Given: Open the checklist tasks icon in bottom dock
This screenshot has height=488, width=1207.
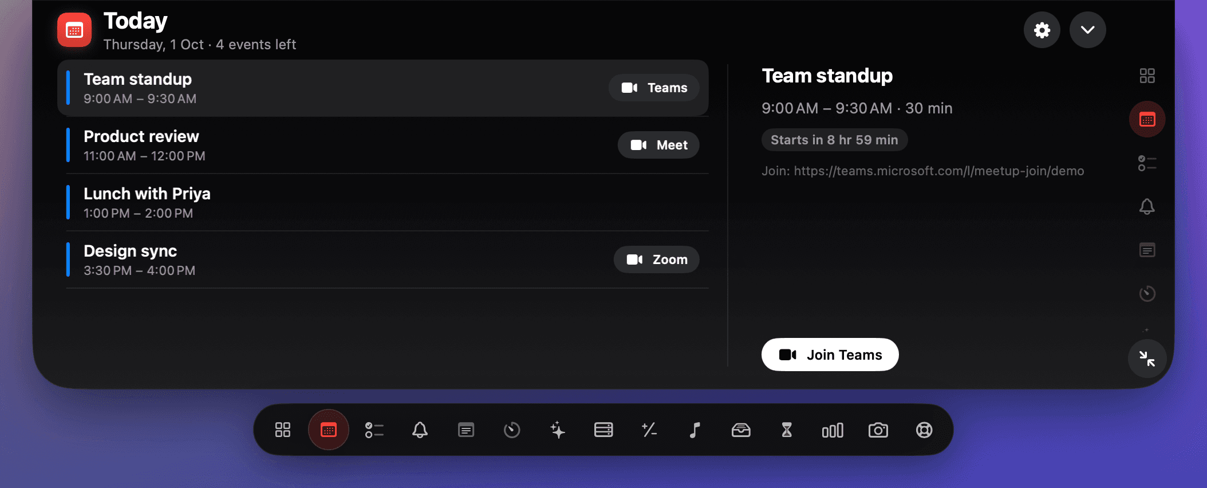Looking at the screenshot, I should (374, 430).
